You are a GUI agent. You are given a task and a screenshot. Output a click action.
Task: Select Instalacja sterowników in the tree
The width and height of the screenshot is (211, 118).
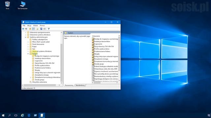tap(43, 58)
